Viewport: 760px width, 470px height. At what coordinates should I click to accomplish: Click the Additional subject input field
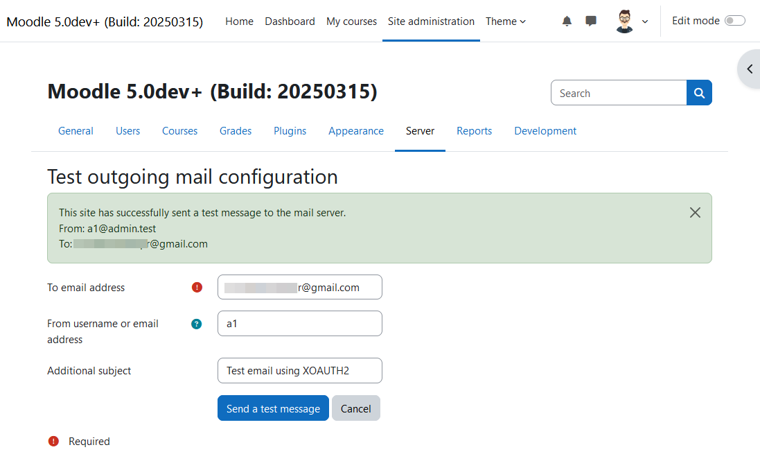[299, 371]
